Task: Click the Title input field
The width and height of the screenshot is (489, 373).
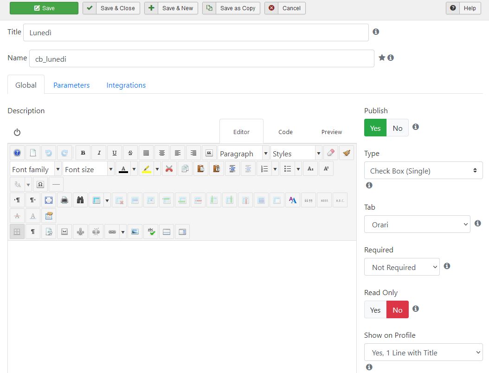Action: tap(196, 32)
